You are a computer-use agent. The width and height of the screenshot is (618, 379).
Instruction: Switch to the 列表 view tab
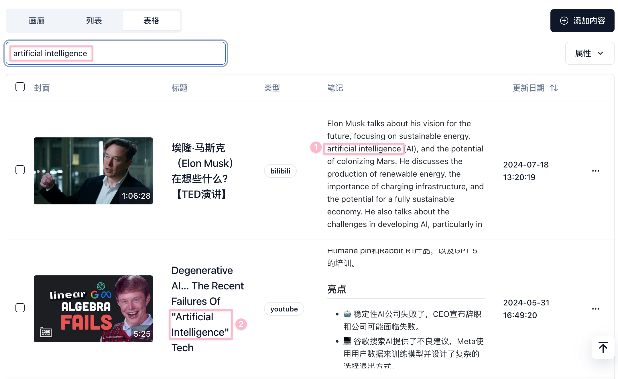pyautogui.click(x=94, y=21)
